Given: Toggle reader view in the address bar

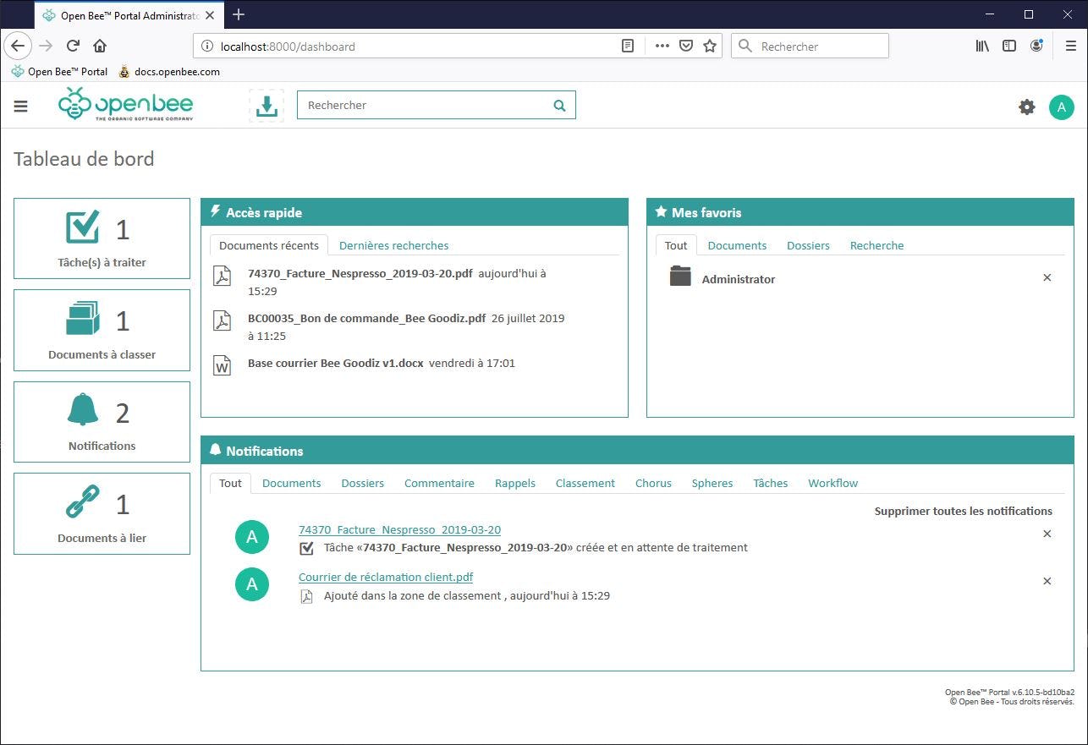Looking at the screenshot, I should pos(627,46).
